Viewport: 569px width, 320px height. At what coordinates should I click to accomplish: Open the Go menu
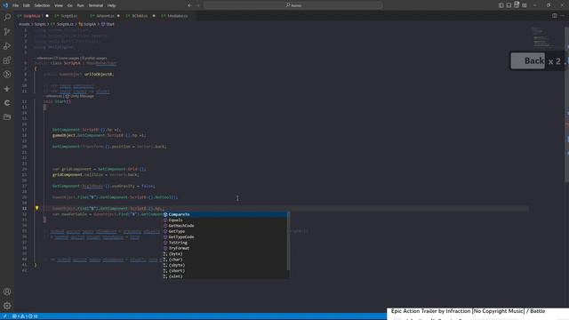pyautogui.click(x=69, y=5)
